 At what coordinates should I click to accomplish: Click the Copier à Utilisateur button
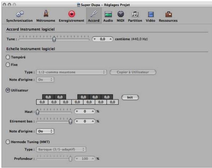(133, 72)
